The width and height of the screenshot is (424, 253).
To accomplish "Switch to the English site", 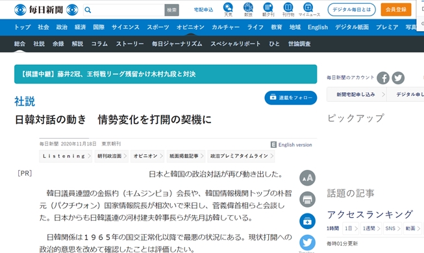I will click(318, 27).
